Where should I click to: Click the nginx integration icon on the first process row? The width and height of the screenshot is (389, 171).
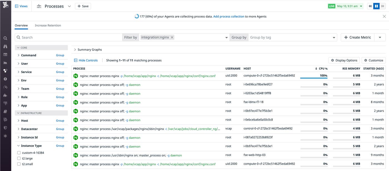(76, 75)
